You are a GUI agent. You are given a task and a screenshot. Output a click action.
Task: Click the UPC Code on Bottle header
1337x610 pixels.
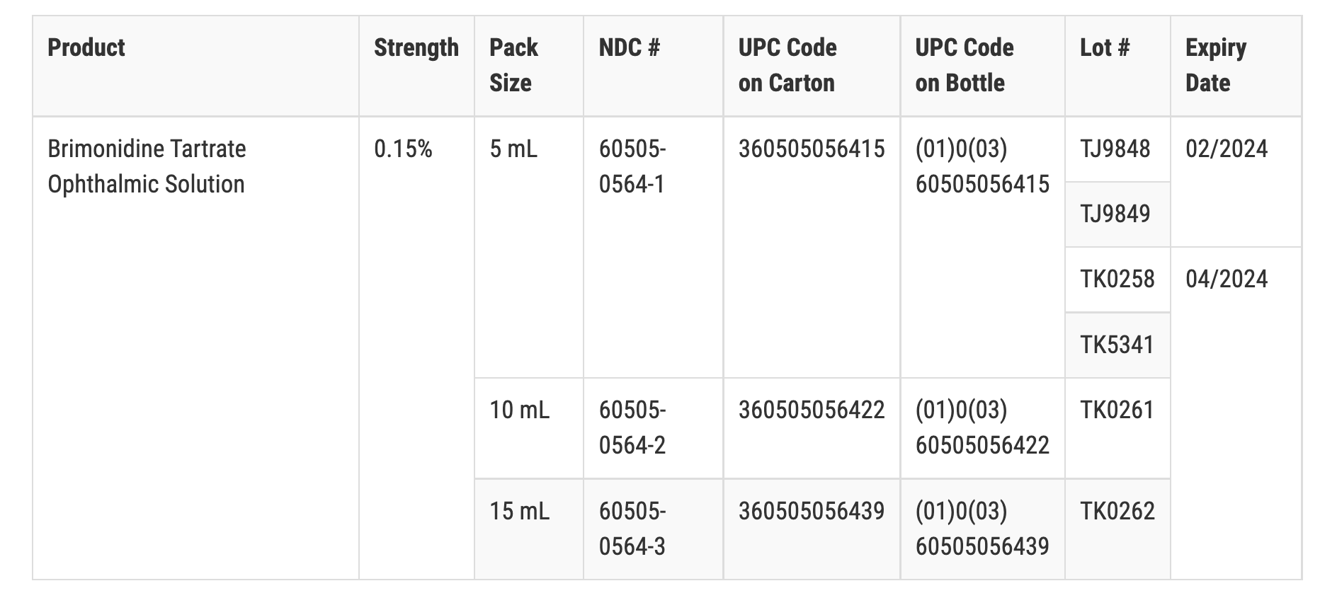point(964,65)
